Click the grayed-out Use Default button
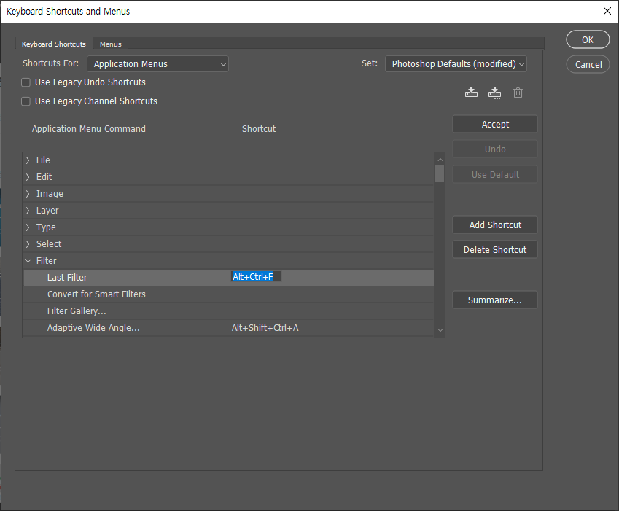Image resolution: width=619 pixels, height=511 pixels. pos(494,174)
